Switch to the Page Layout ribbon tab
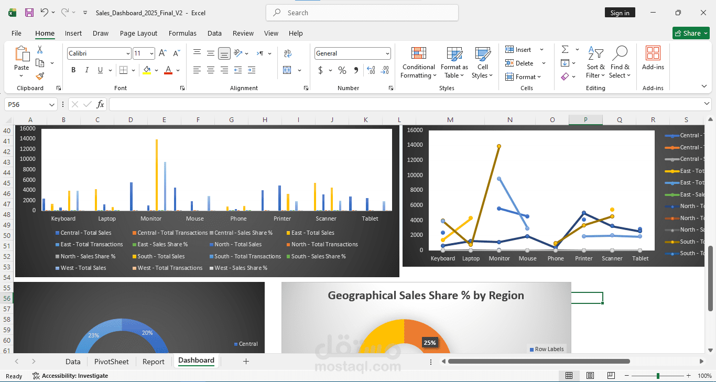The image size is (716, 382). 138,33
